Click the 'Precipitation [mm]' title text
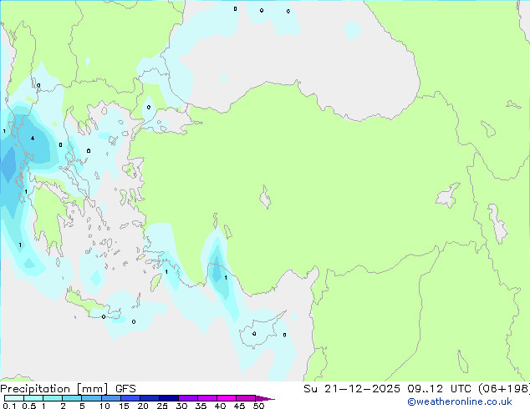 (x=54, y=389)
